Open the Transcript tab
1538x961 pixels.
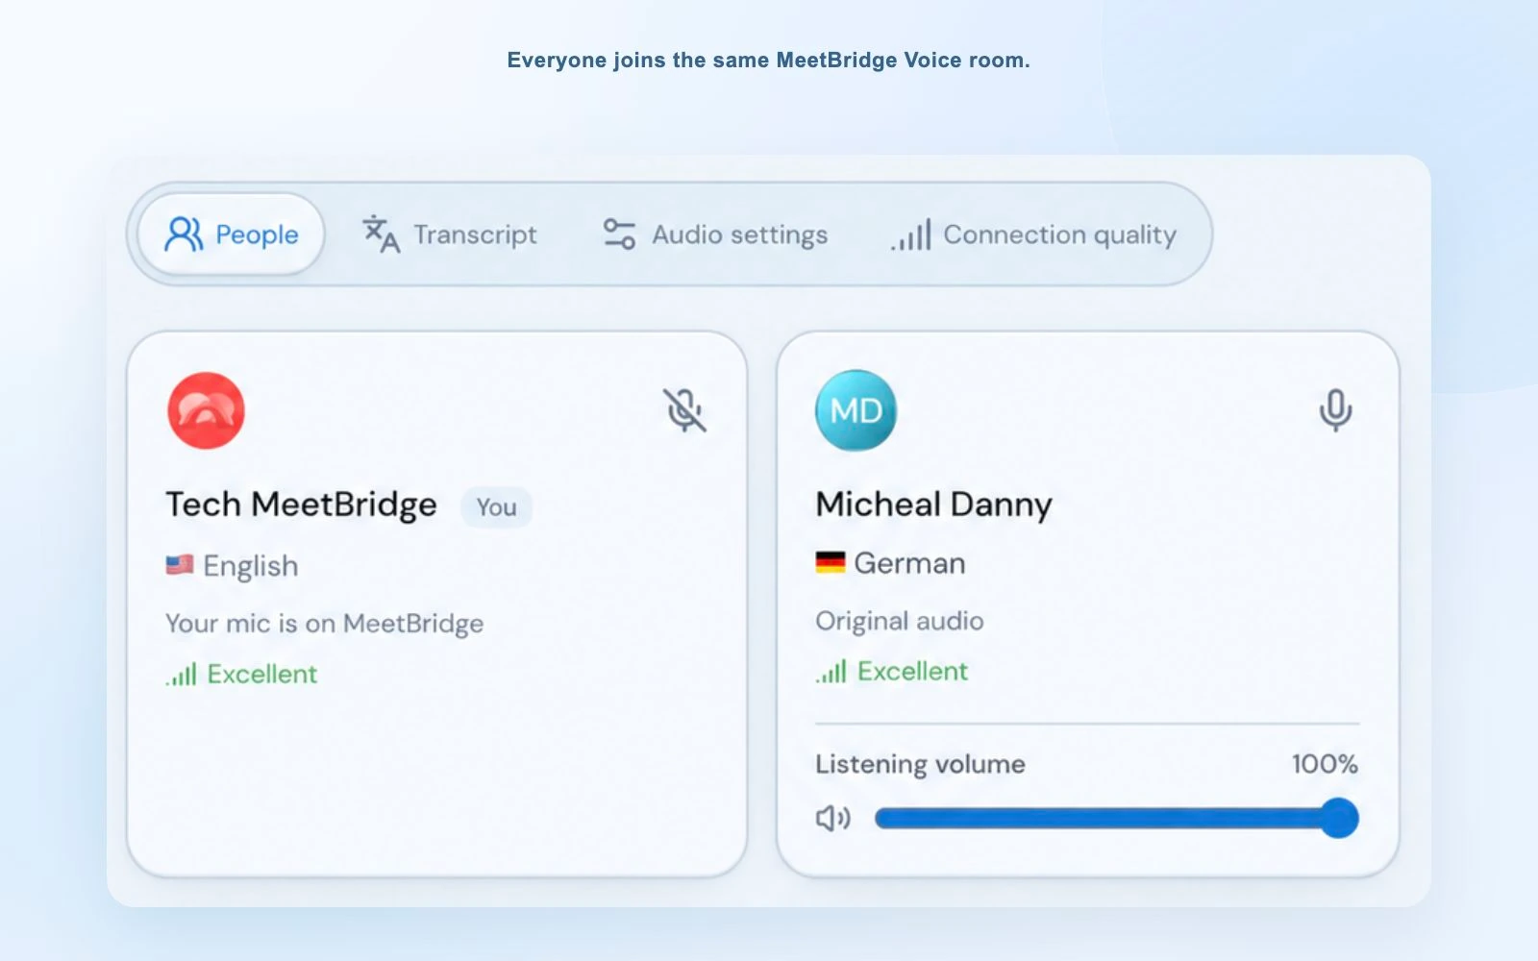pos(449,234)
